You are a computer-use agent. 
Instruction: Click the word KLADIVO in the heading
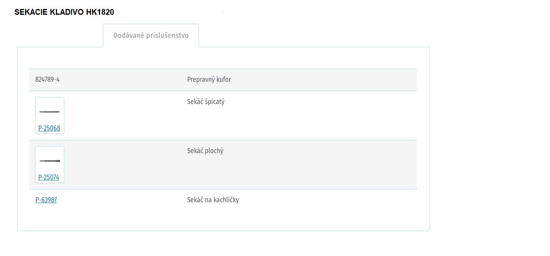(x=67, y=12)
